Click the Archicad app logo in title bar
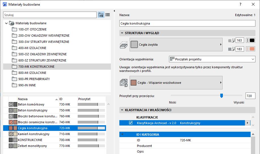Viewport: 260px width, 154px height. 5,5
